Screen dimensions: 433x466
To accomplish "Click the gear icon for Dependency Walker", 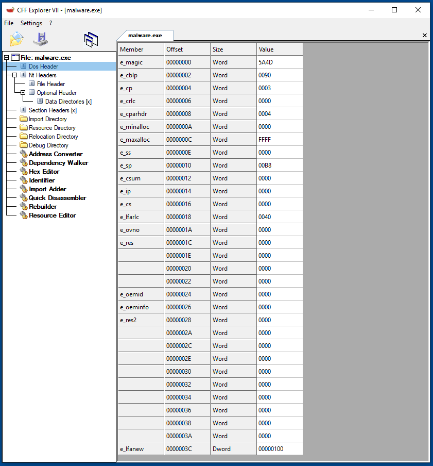I will click(24, 162).
